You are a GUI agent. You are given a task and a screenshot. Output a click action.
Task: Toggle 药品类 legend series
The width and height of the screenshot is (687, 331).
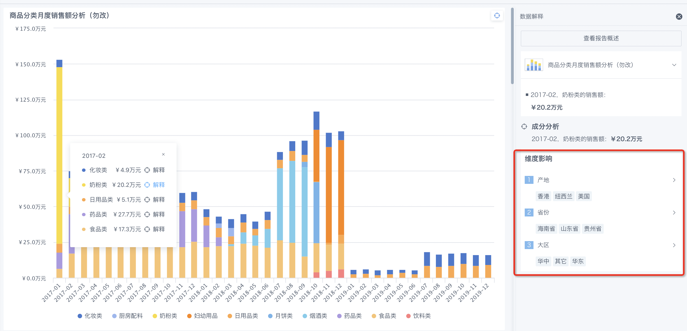350,316
